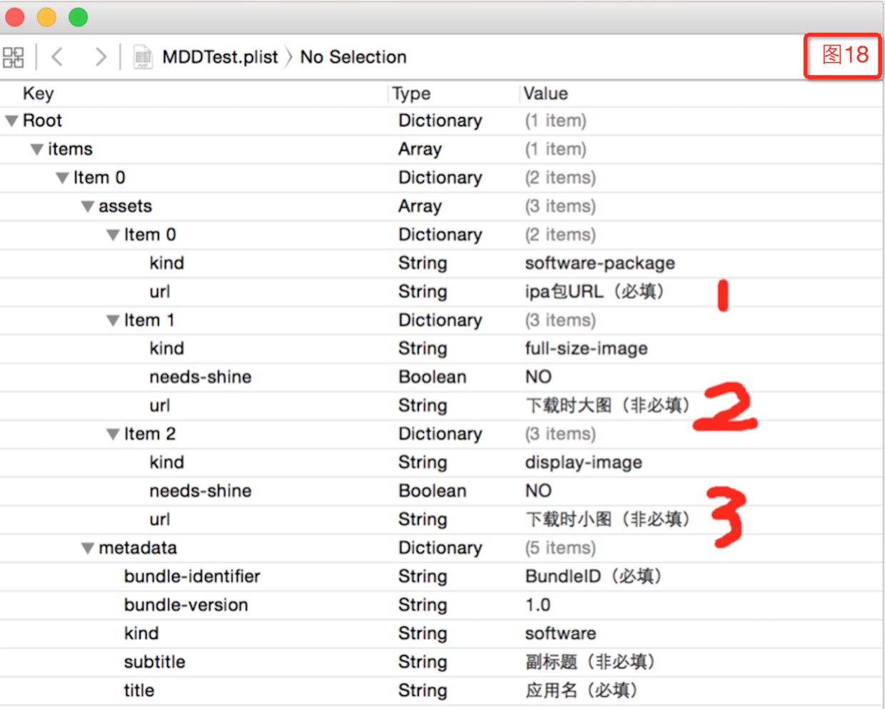Collapse the Root disclosure triangle

[11, 121]
